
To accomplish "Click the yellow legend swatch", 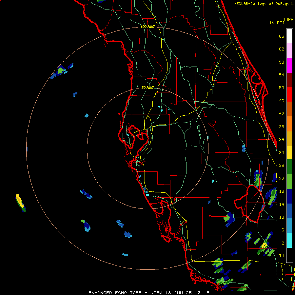I will pos(289,153).
